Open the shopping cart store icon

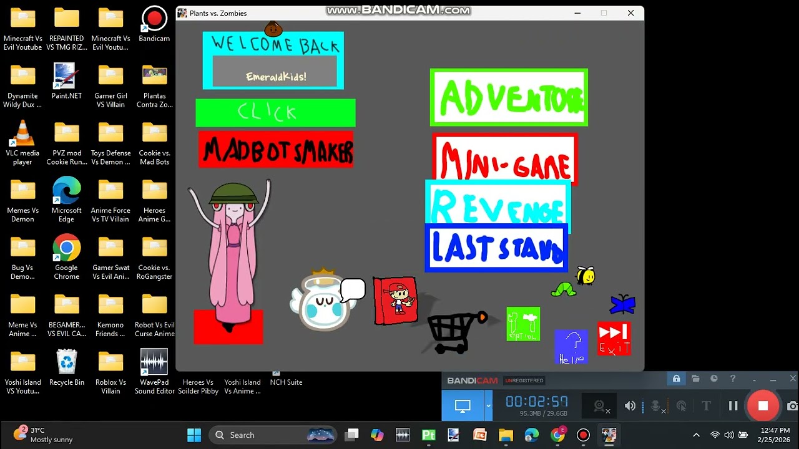pos(457,332)
